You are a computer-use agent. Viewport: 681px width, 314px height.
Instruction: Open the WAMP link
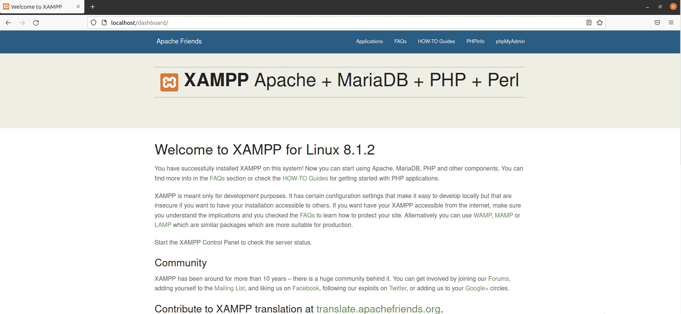483,216
